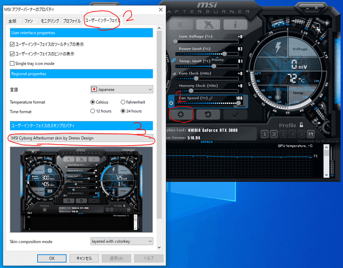Click the Memory Clock slider handle
The image size is (343, 268).
pyautogui.click(x=191, y=91)
